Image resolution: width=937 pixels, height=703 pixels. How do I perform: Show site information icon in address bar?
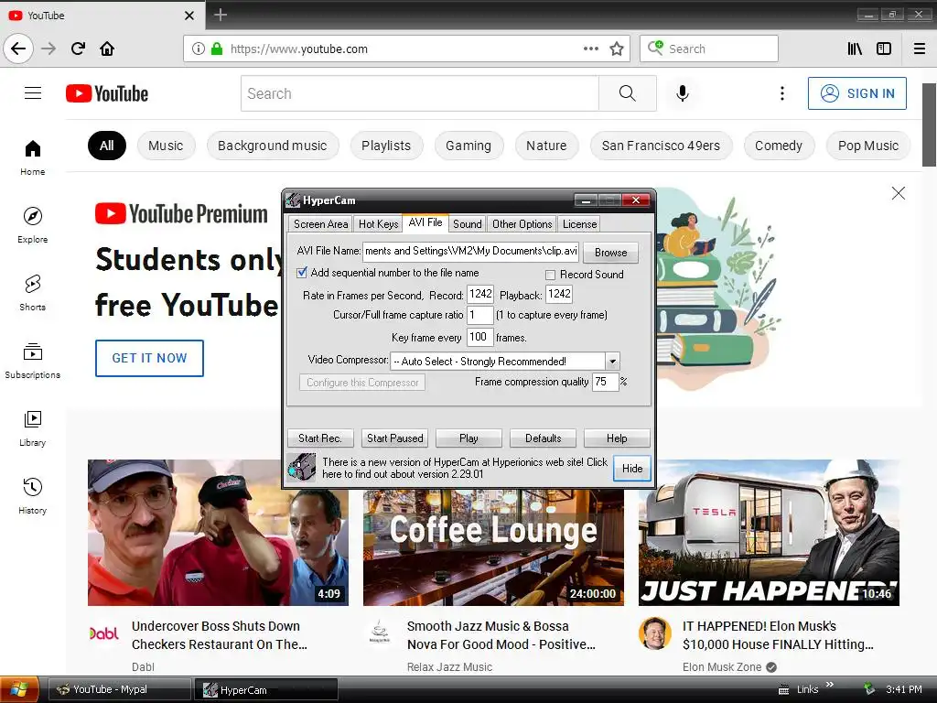pyautogui.click(x=199, y=49)
